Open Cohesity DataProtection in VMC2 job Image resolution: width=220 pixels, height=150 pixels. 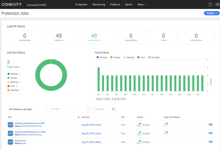tap(30, 132)
